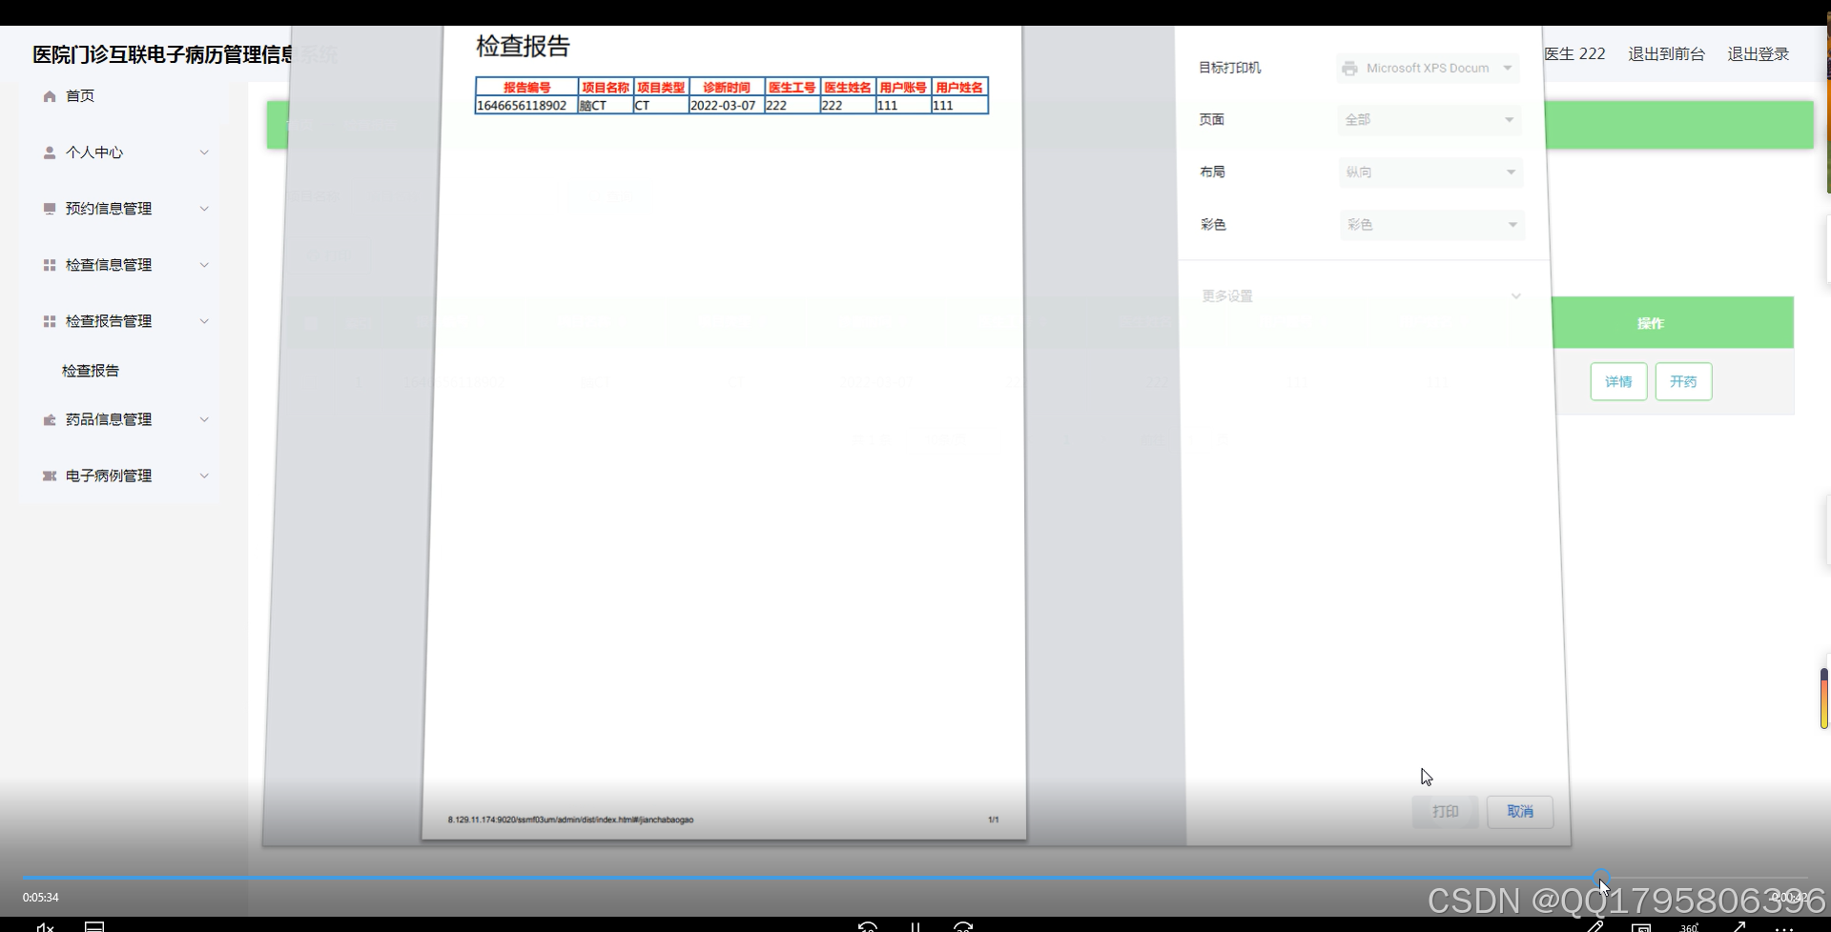Click the 用户姓名 header cell
The width and height of the screenshot is (1831, 932).
[959, 88]
